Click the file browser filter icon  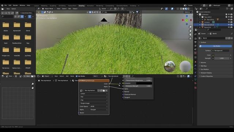(30, 16)
